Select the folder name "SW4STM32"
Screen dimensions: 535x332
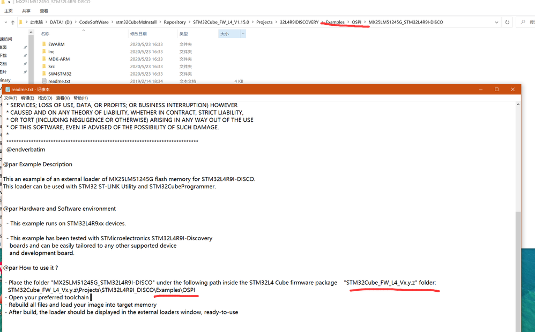click(60, 73)
